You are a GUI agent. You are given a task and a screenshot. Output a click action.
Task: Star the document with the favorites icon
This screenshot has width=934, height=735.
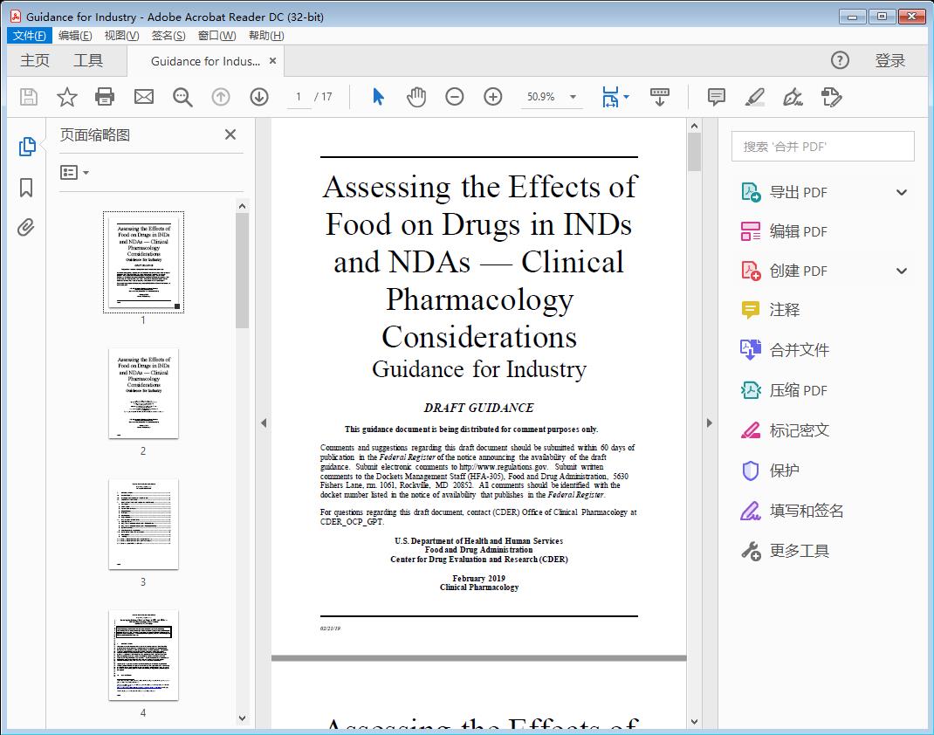(66, 97)
